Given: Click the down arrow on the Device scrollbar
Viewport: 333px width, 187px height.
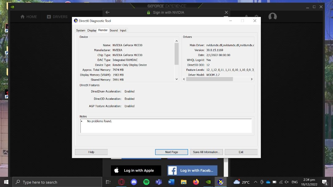Looking at the screenshot, I should [x=176, y=79].
